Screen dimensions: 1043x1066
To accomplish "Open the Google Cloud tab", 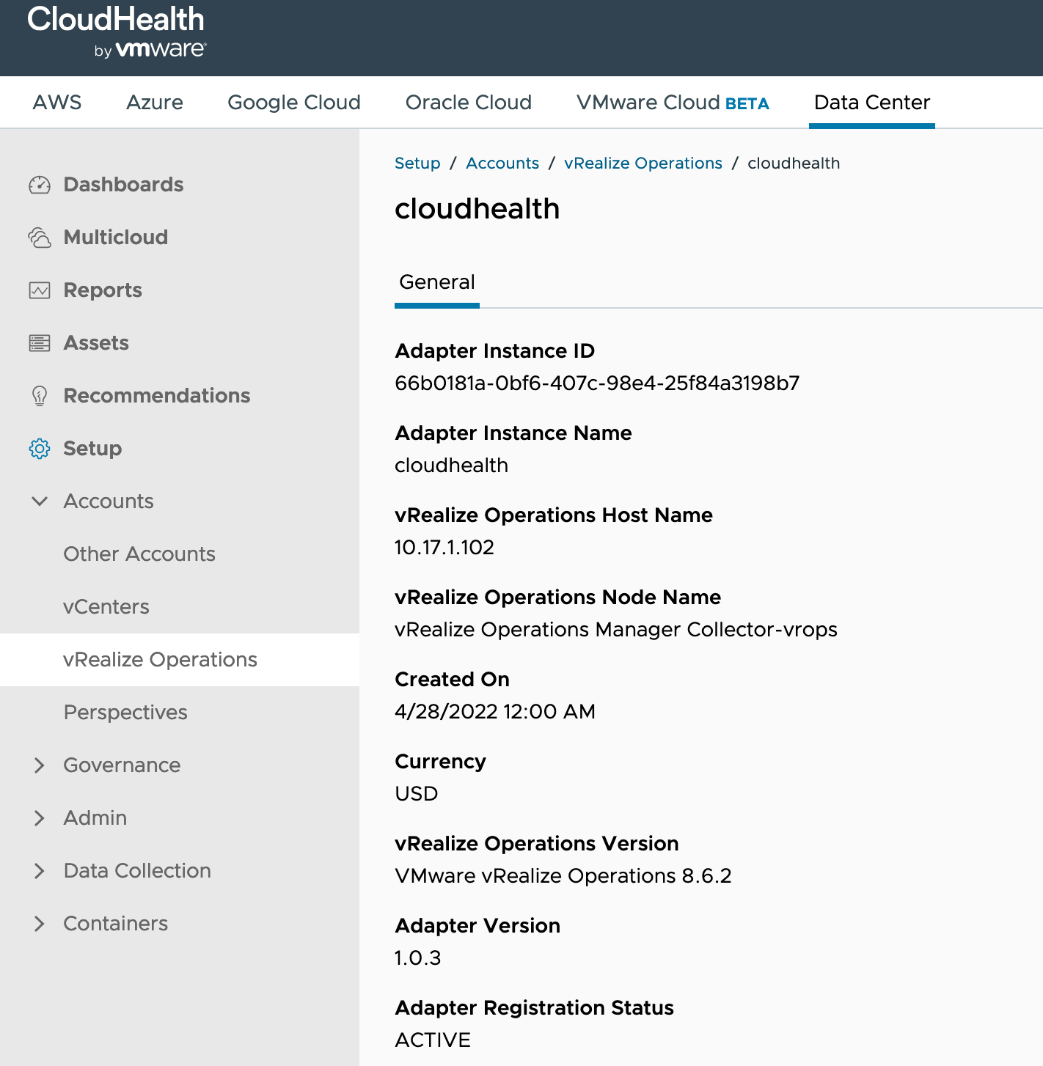I will 294,103.
